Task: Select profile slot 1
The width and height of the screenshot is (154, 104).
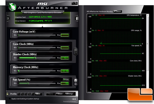Action: [x=19, y=94]
